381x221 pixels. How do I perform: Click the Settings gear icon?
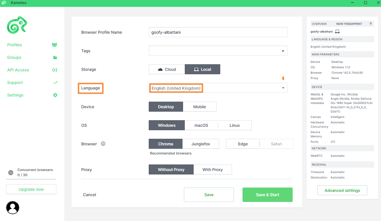point(55,95)
